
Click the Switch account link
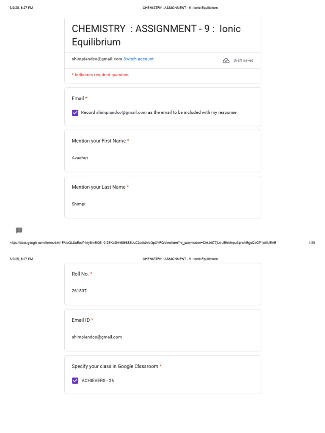pos(138,59)
